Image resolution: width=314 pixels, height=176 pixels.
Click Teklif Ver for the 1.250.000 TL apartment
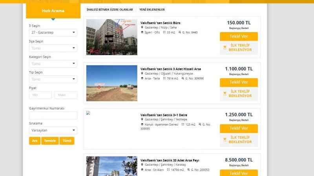239,128
